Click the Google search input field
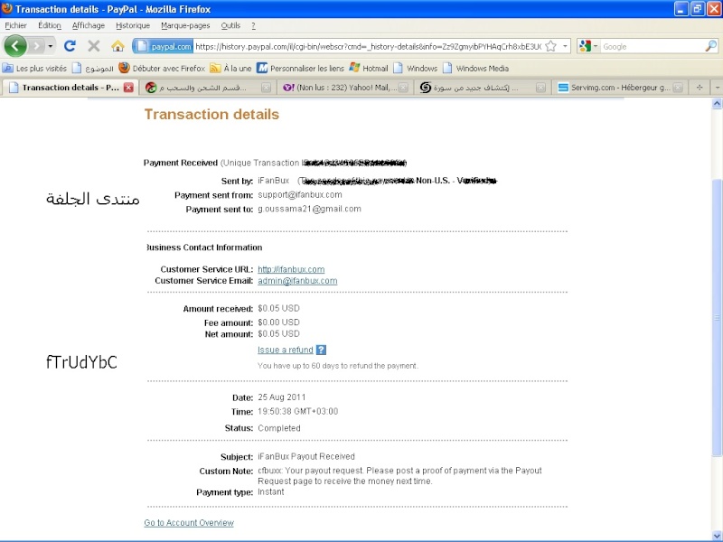Screen dimensions: 723x542 point(653,47)
